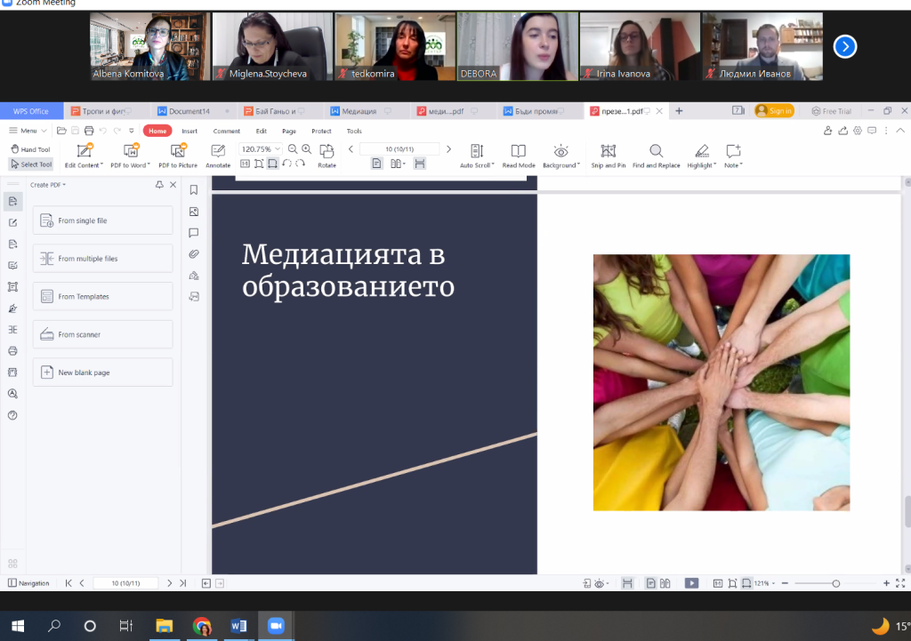Open File Explorer from the taskbar

pyautogui.click(x=165, y=626)
